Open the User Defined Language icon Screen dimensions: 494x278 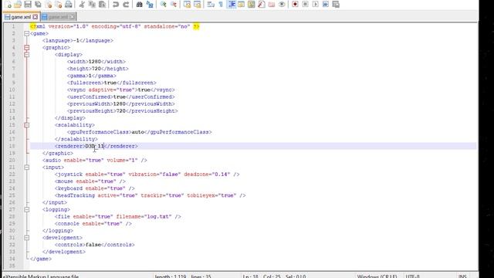(x=242, y=5)
